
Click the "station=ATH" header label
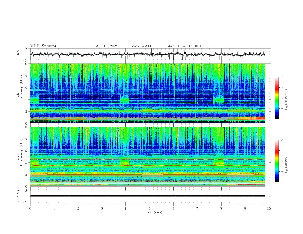coord(142,46)
